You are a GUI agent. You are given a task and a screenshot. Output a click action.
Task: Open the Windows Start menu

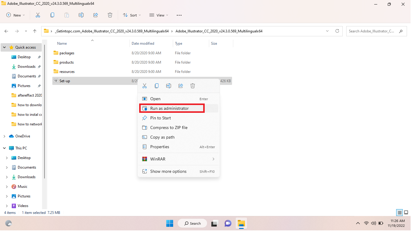pos(170,223)
